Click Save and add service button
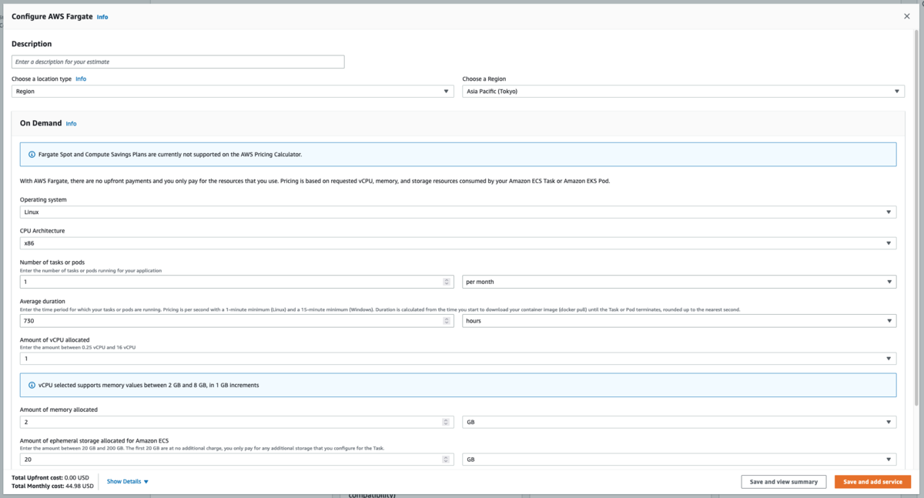Screen dimensions: 924x498 pos(872,482)
